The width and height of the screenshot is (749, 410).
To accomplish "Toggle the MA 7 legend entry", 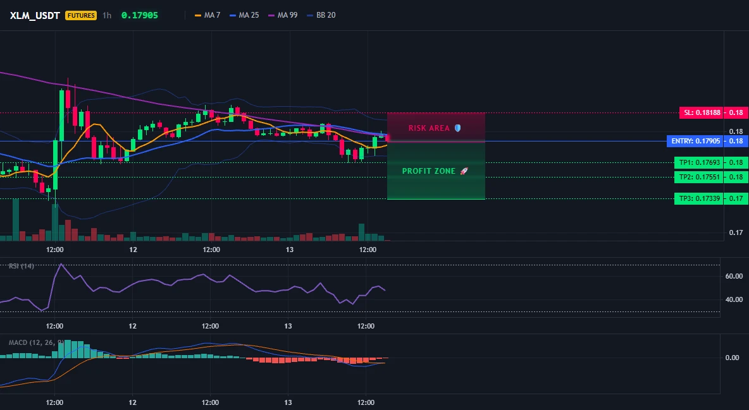I will [207, 15].
